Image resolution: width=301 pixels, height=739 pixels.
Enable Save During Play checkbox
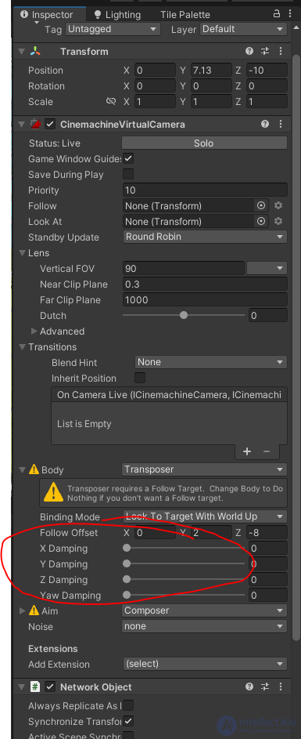click(x=128, y=174)
